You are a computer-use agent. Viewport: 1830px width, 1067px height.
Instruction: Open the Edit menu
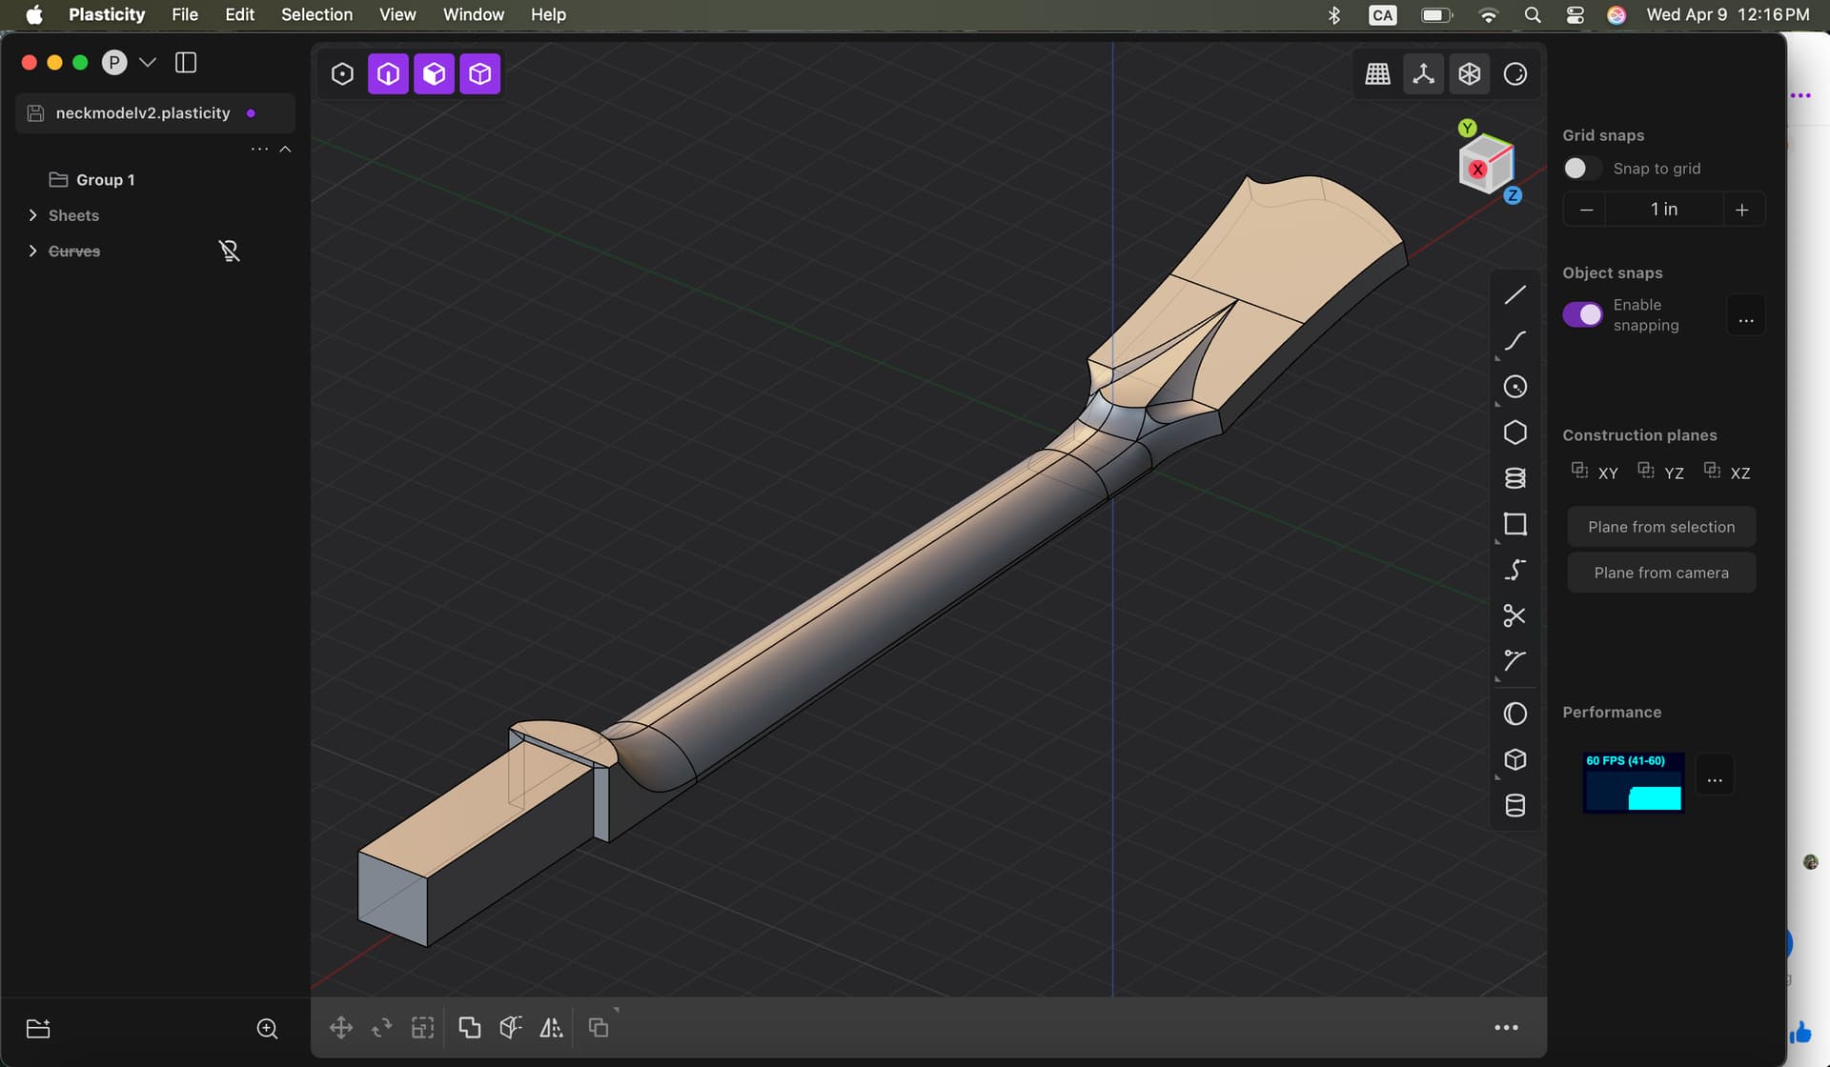coord(239,14)
